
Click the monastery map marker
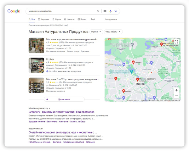(132, 44)
